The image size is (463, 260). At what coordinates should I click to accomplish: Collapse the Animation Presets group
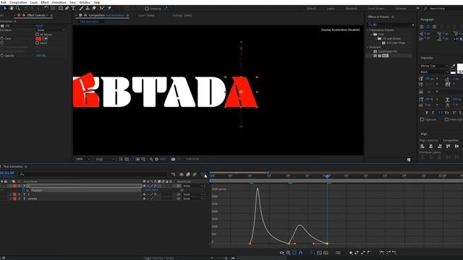click(x=368, y=30)
